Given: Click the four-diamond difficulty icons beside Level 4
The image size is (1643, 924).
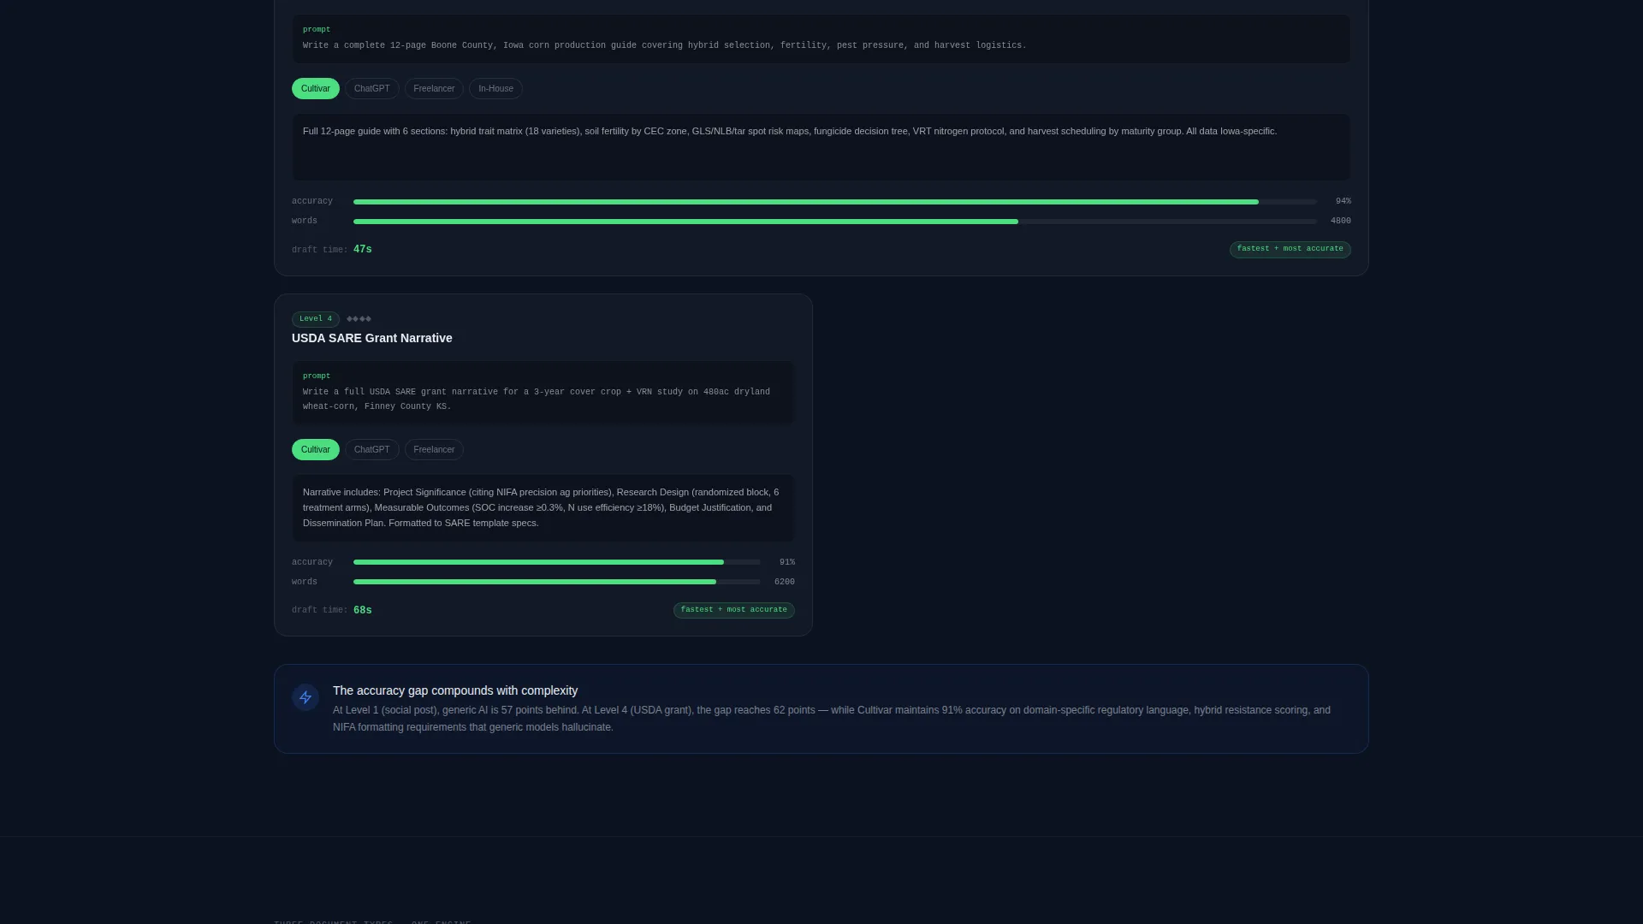Looking at the screenshot, I should [359, 319].
